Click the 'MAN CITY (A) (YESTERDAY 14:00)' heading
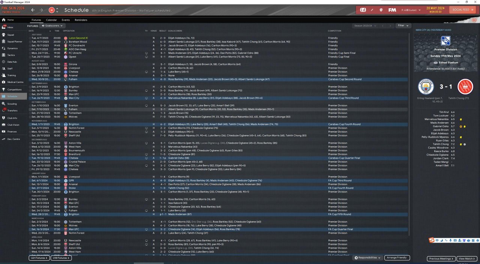 [433, 30]
